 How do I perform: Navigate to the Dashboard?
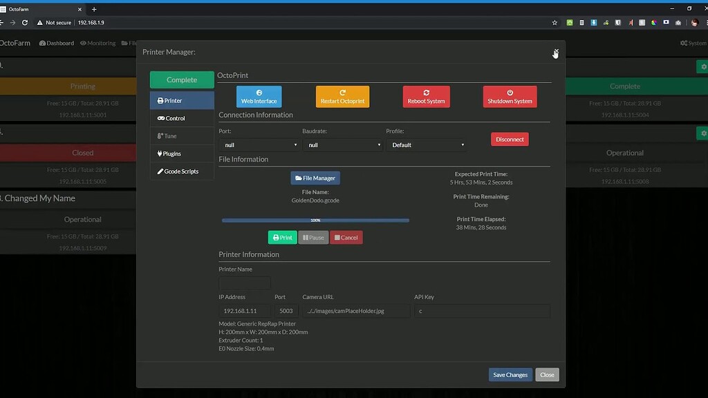55,42
